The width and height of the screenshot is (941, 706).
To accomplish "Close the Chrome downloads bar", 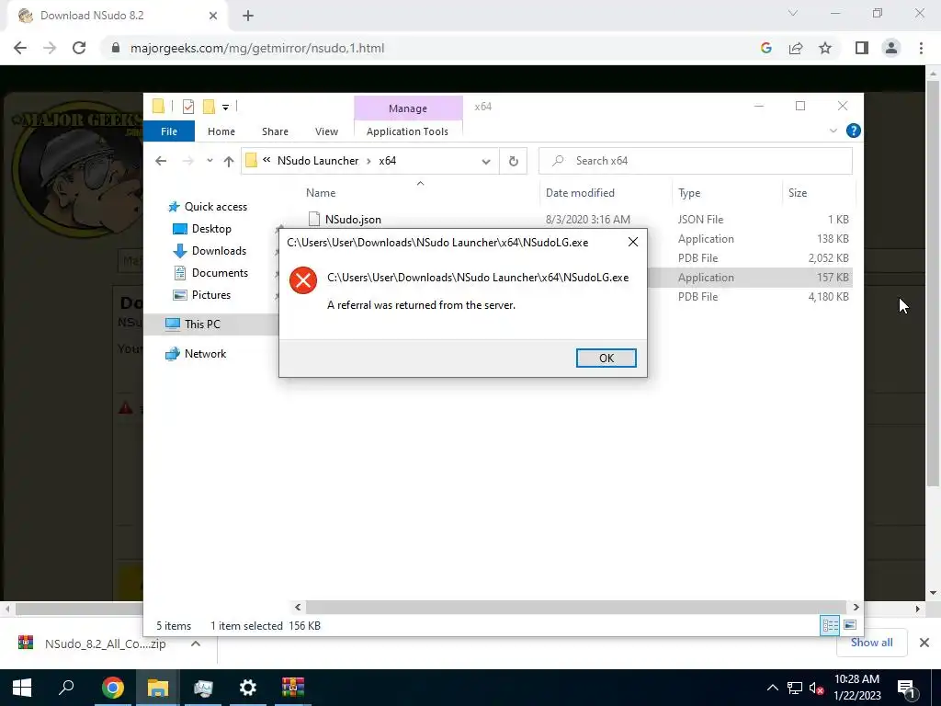I will click(924, 643).
